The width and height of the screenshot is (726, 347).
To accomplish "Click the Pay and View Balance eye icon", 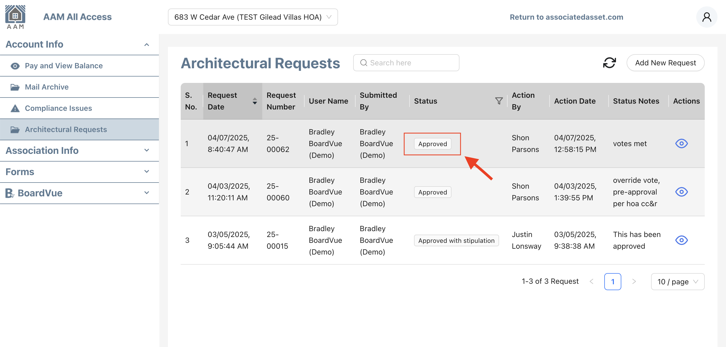I will (x=15, y=66).
